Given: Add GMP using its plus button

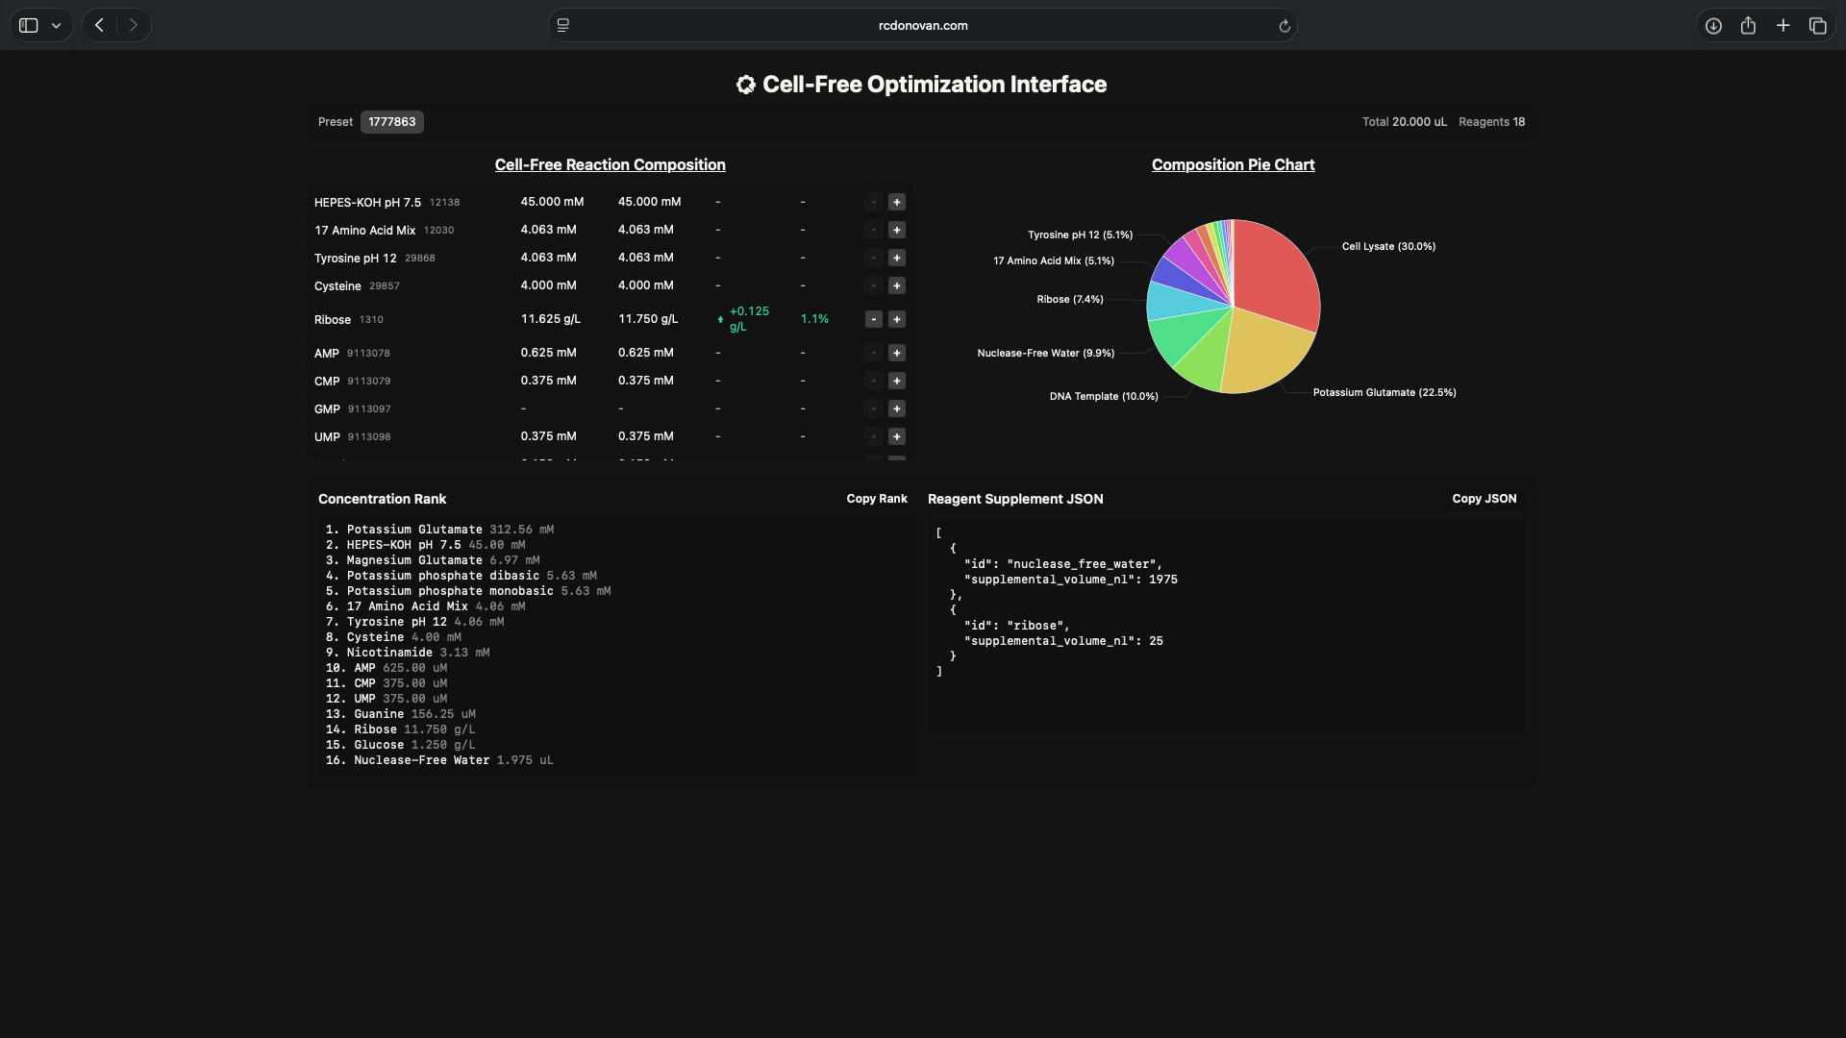Looking at the screenshot, I should (896, 408).
